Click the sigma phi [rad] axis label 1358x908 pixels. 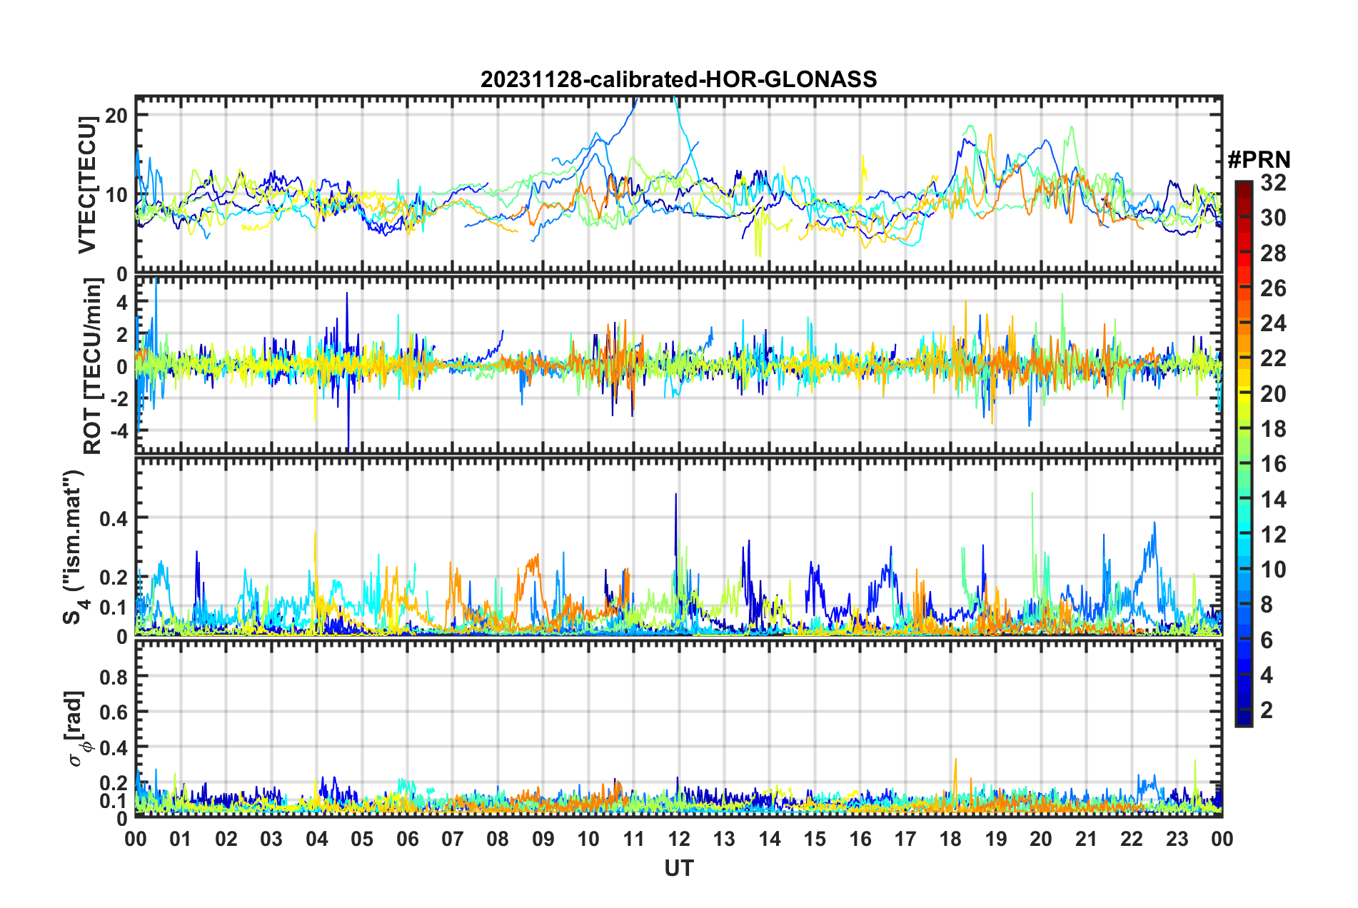click(76, 729)
